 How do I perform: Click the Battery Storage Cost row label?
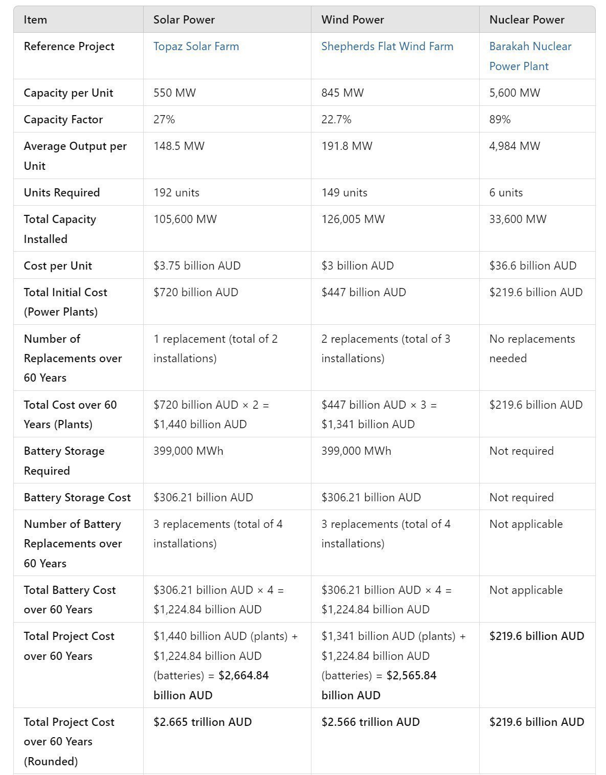(77, 498)
